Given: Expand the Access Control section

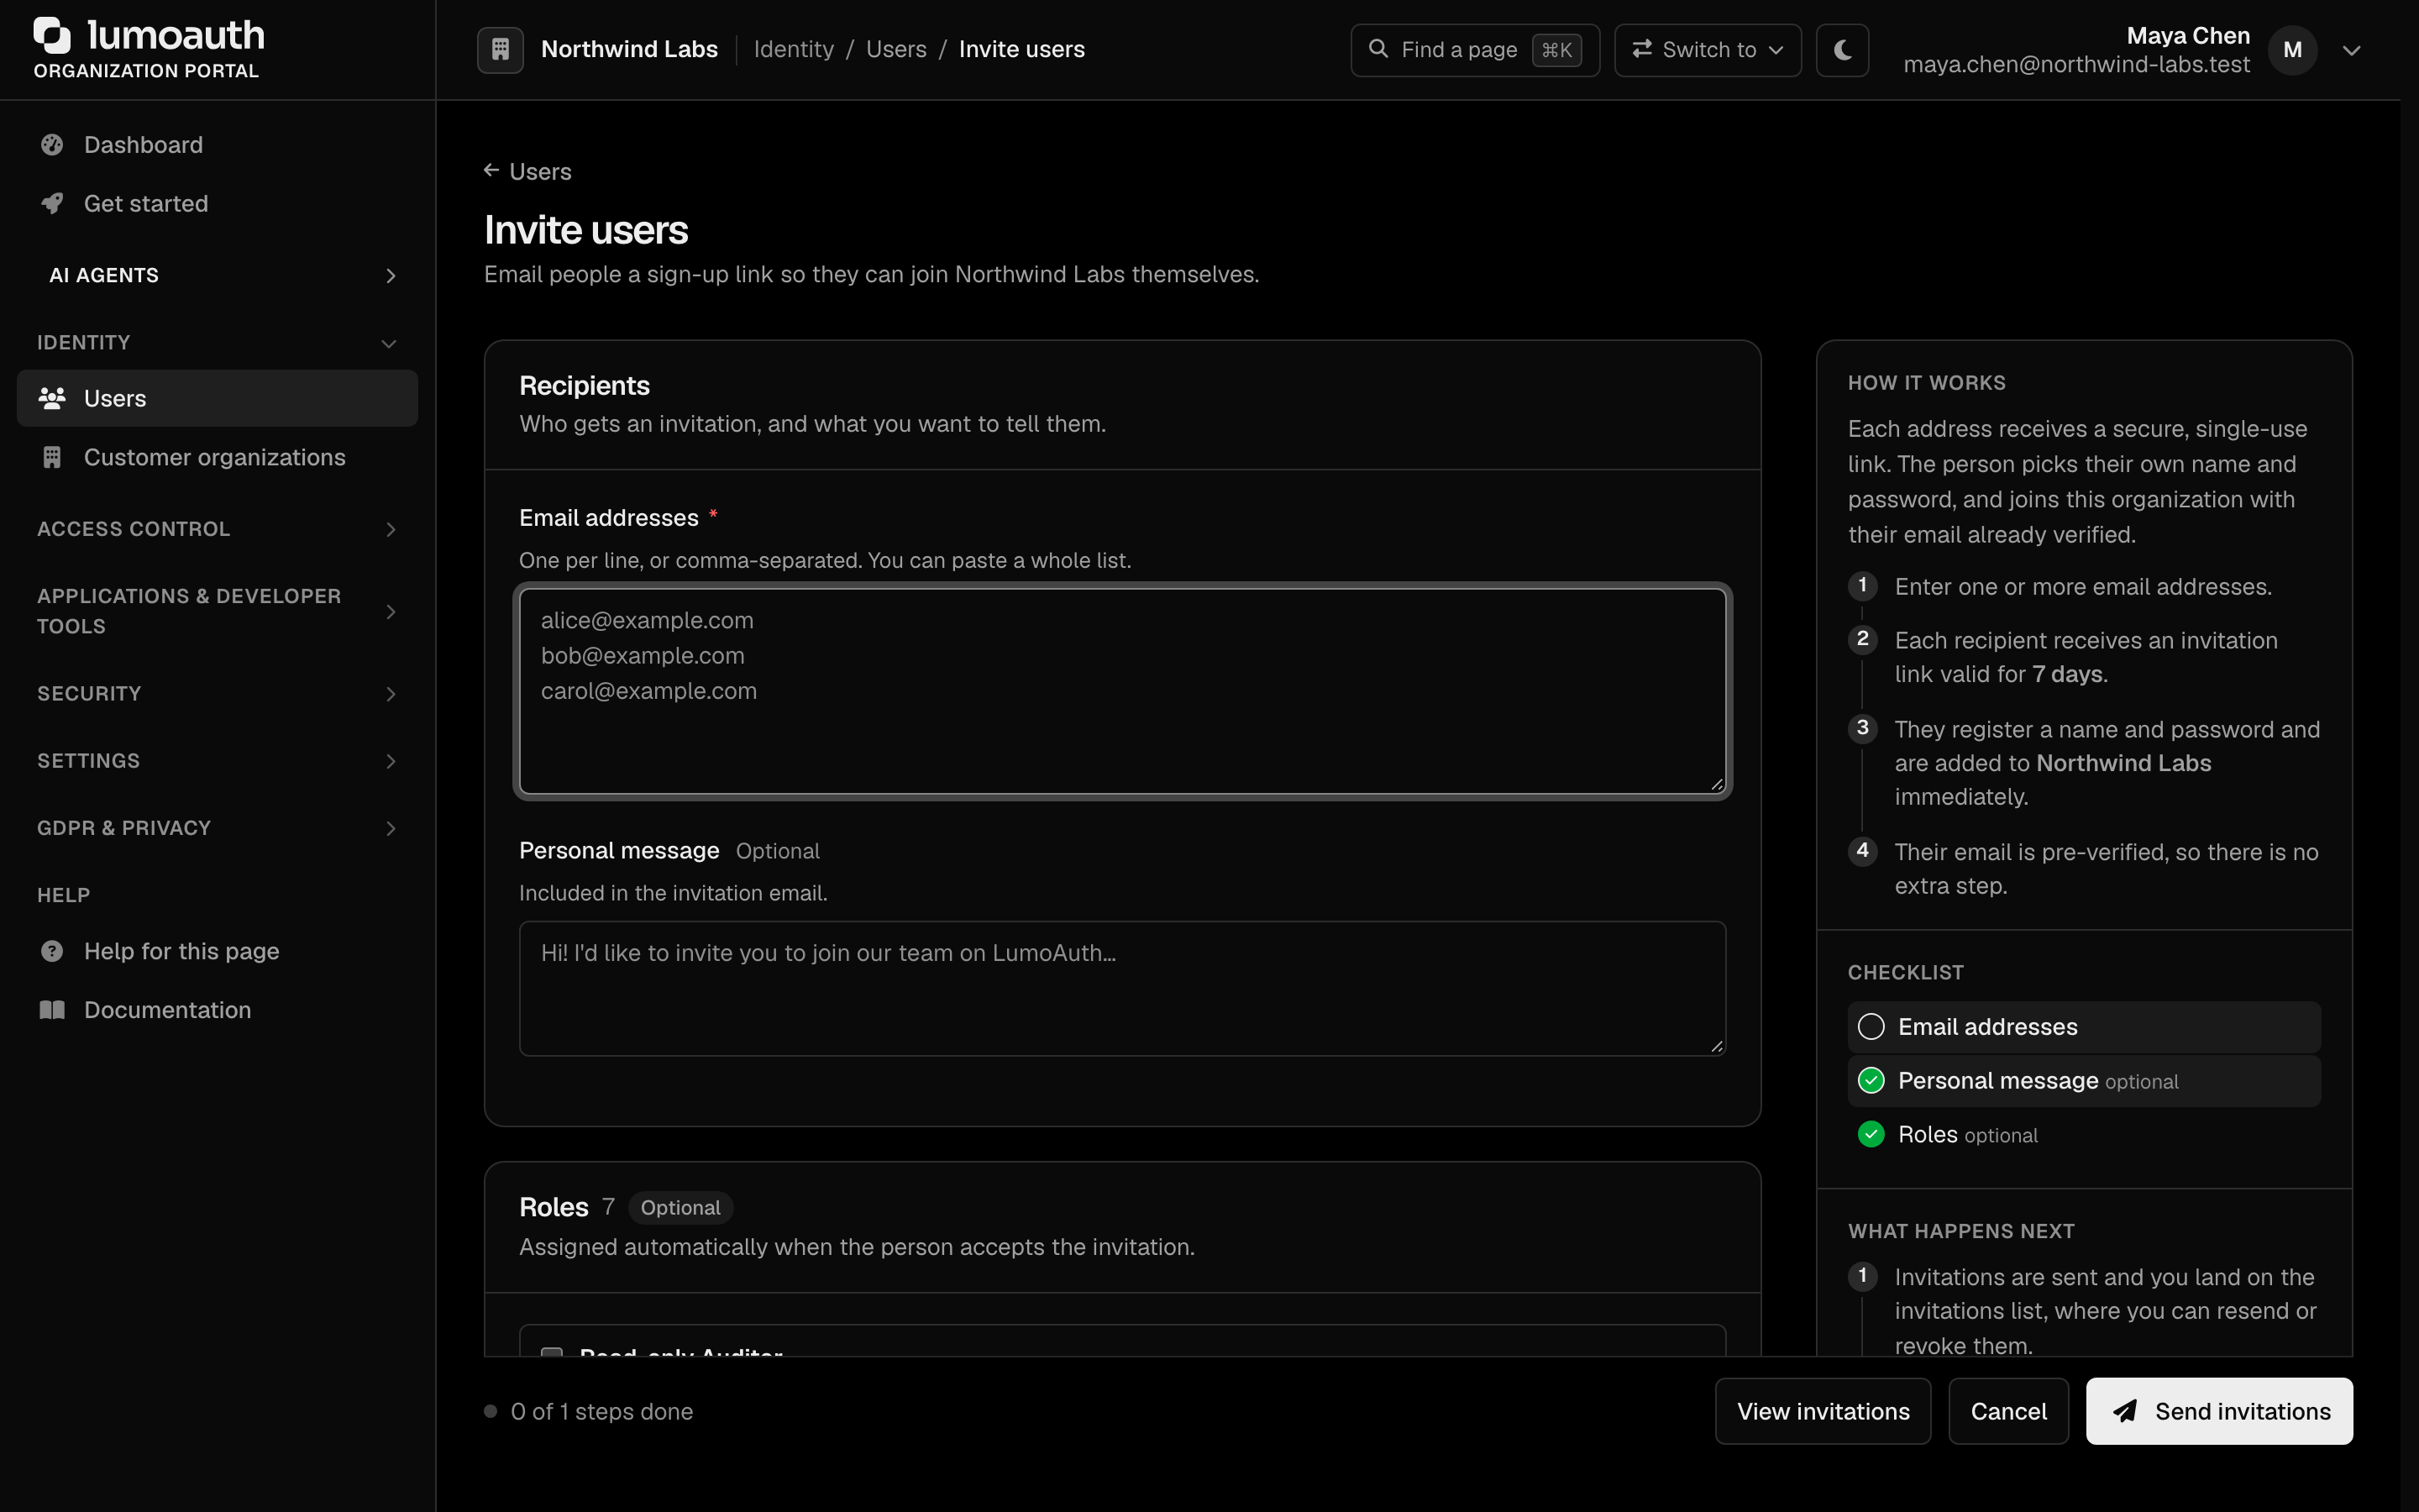Looking at the screenshot, I should click(x=217, y=529).
